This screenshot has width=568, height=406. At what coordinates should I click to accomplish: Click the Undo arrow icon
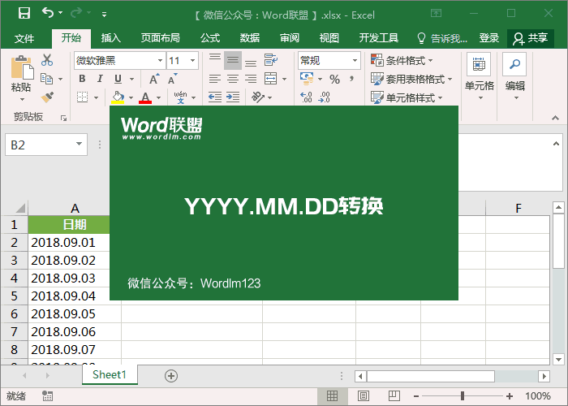[x=47, y=13]
